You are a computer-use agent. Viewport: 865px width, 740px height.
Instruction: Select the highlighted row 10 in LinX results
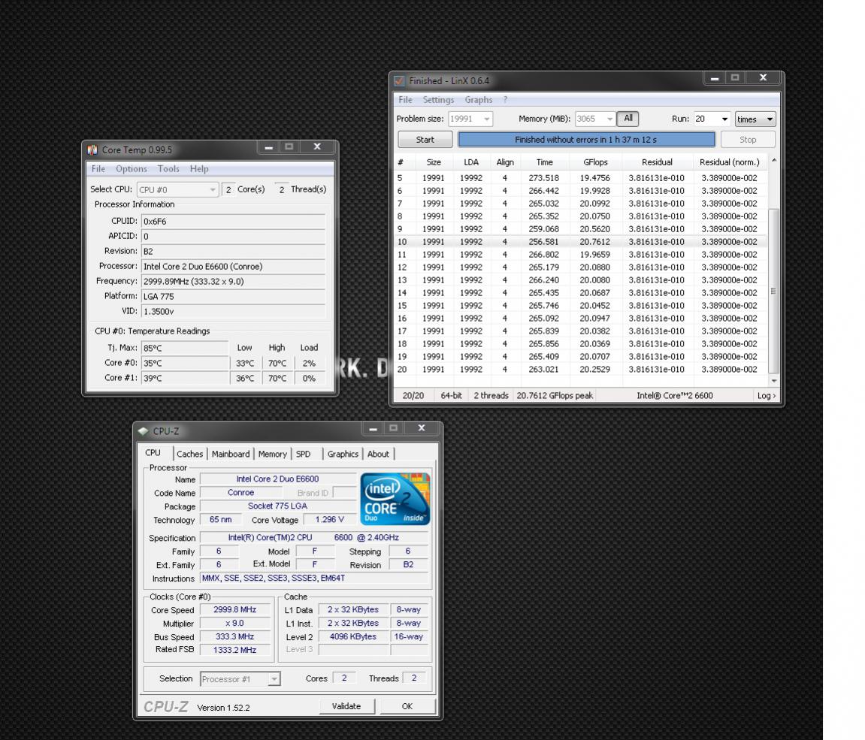[581, 241]
